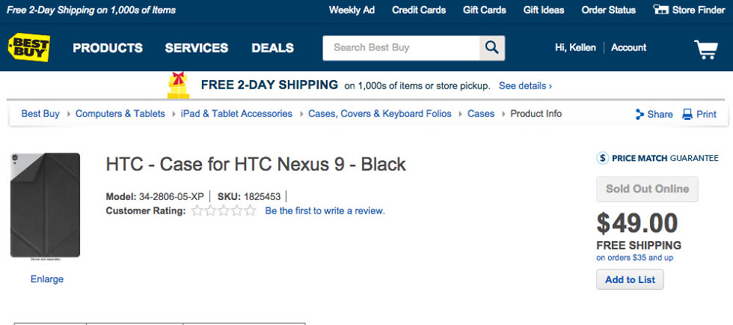Click Be the first to write a review
The image size is (733, 325).
coord(325,211)
